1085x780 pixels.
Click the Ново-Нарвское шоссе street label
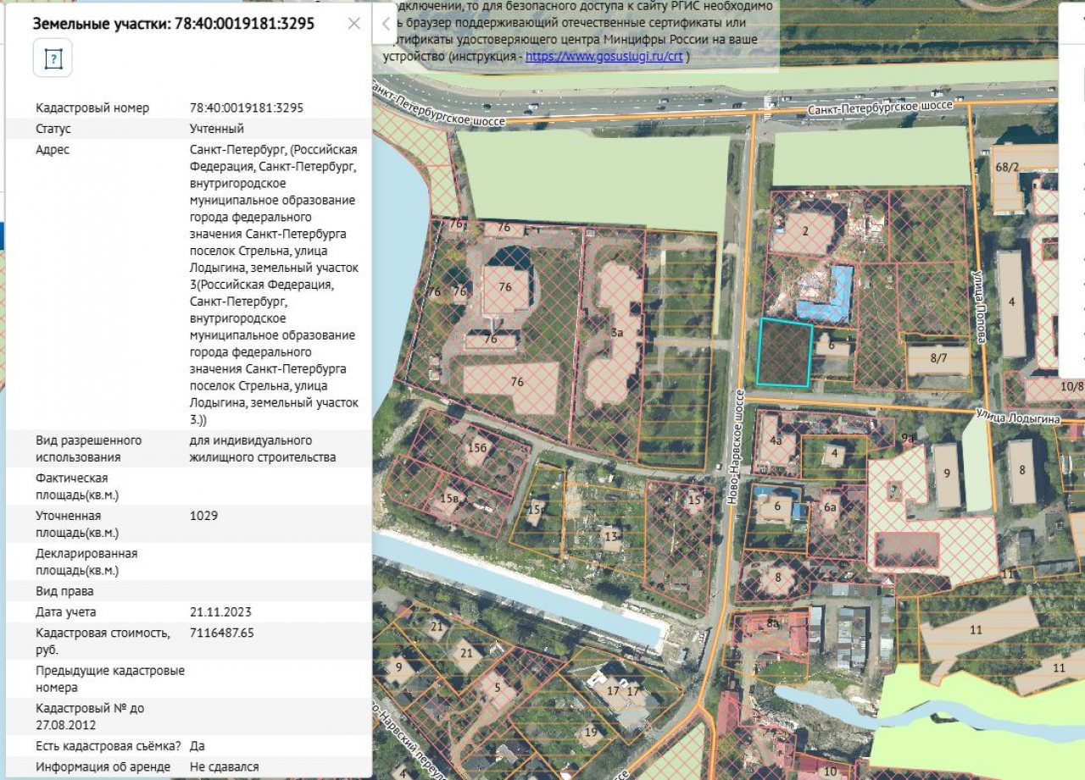pyautogui.click(x=735, y=448)
